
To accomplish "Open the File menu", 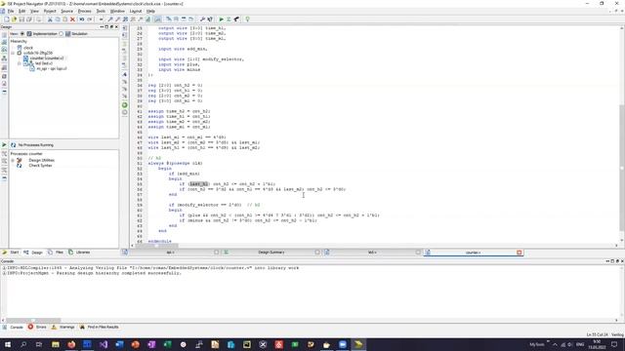I will coord(11,11).
